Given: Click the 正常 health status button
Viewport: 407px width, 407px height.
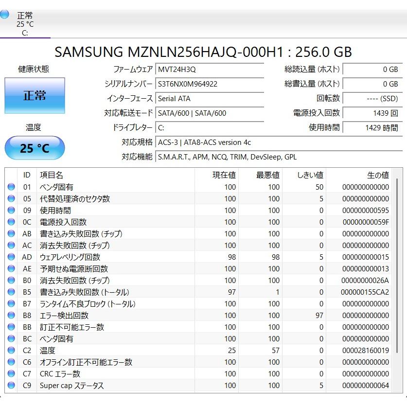Looking at the screenshot, I should 34,96.
